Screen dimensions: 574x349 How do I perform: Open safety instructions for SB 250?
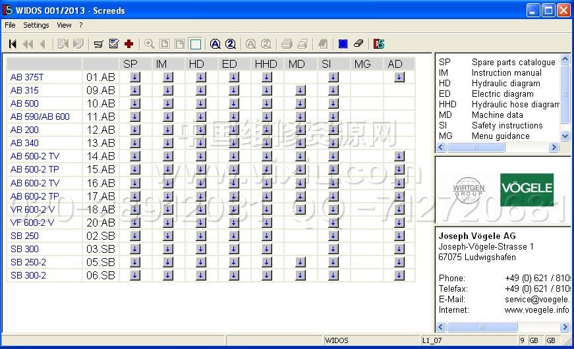point(333,236)
